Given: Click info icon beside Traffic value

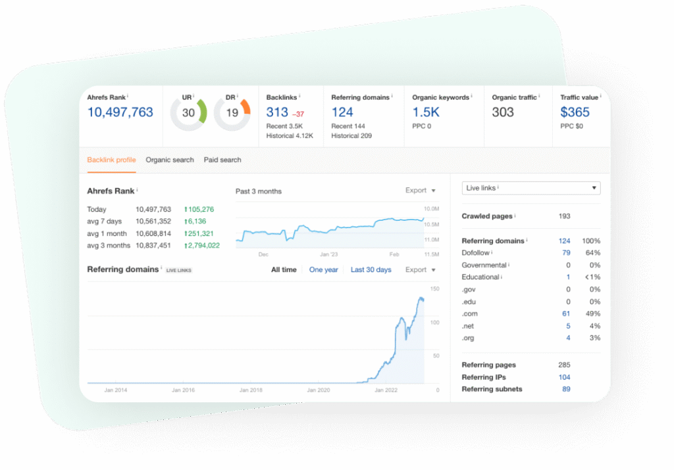Looking at the screenshot, I should click(x=601, y=96).
